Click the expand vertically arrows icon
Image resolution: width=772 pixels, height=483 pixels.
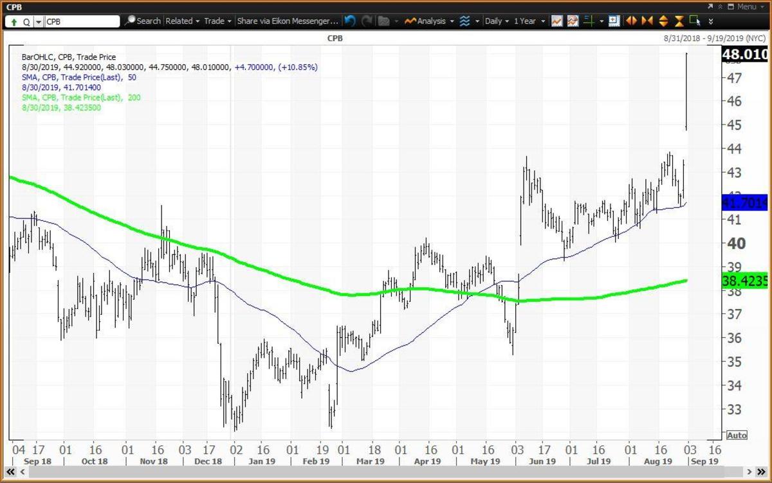[x=663, y=21]
